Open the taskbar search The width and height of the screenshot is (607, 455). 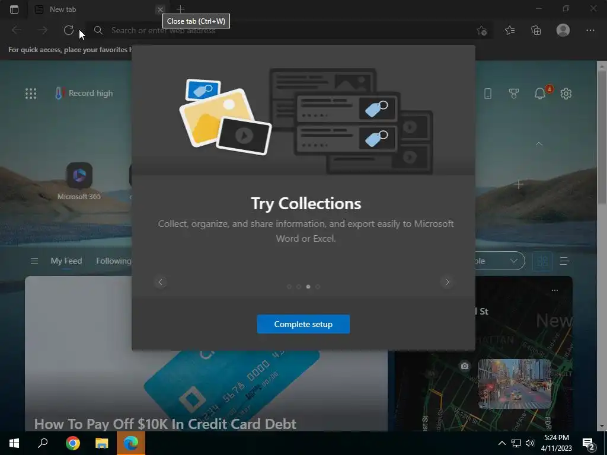coord(43,443)
